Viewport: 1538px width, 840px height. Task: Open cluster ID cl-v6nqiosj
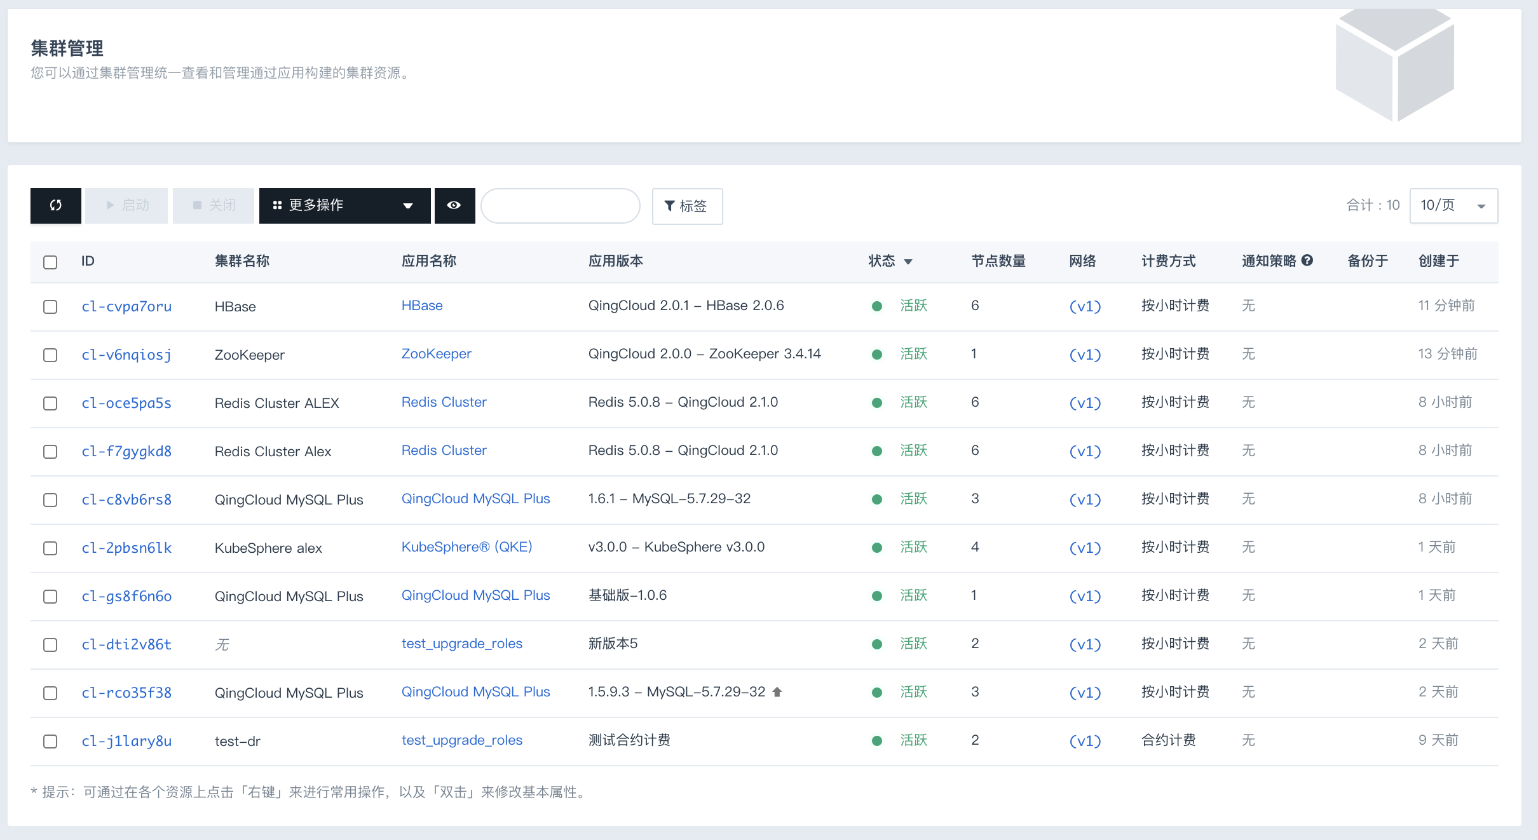pyautogui.click(x=126, y=355)
